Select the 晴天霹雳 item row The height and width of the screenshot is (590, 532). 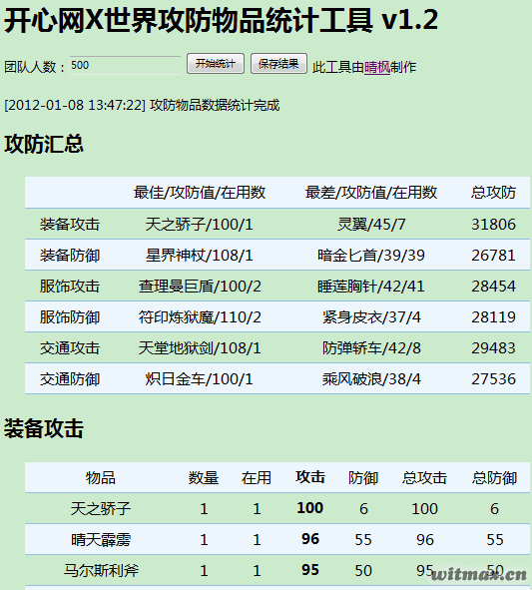coord(277,539)
